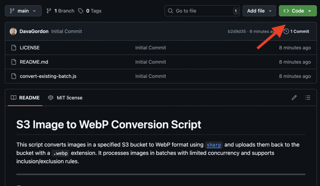Open the 0 Tags link

90,11
